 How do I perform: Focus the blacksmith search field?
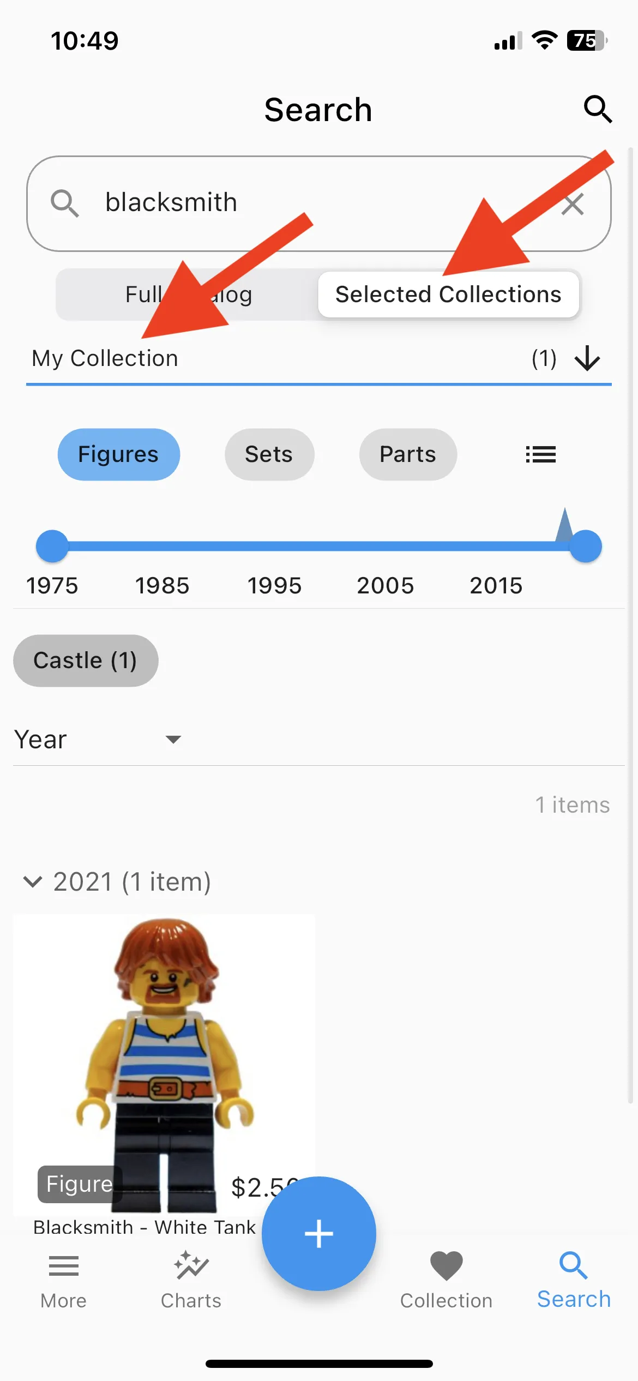pos(318,203)
